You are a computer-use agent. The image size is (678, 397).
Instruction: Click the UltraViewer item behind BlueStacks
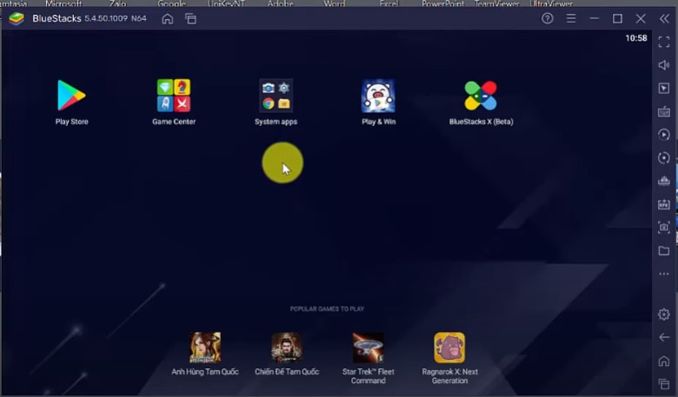(551, 3)
